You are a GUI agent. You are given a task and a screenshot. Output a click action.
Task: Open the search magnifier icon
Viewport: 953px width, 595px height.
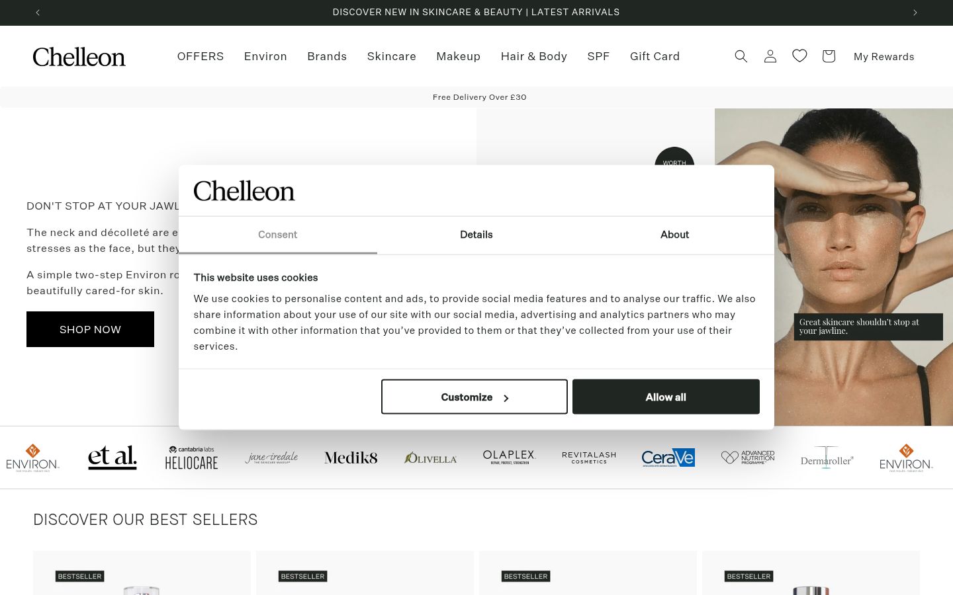tap(741, 56)
